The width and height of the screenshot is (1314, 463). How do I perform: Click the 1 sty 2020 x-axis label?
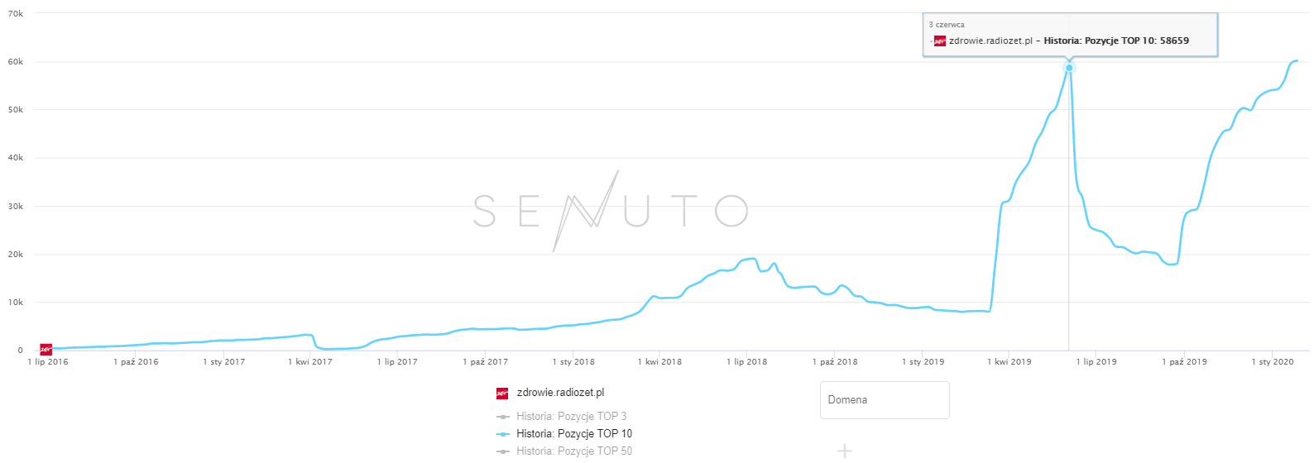pos(1272,362)
